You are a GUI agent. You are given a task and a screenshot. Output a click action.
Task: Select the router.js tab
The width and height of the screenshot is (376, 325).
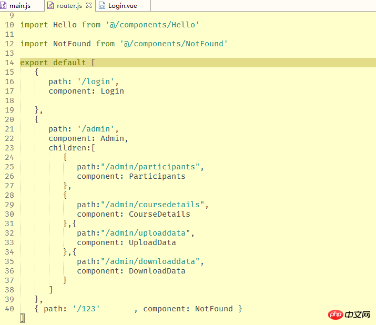[x=69, y=5]
